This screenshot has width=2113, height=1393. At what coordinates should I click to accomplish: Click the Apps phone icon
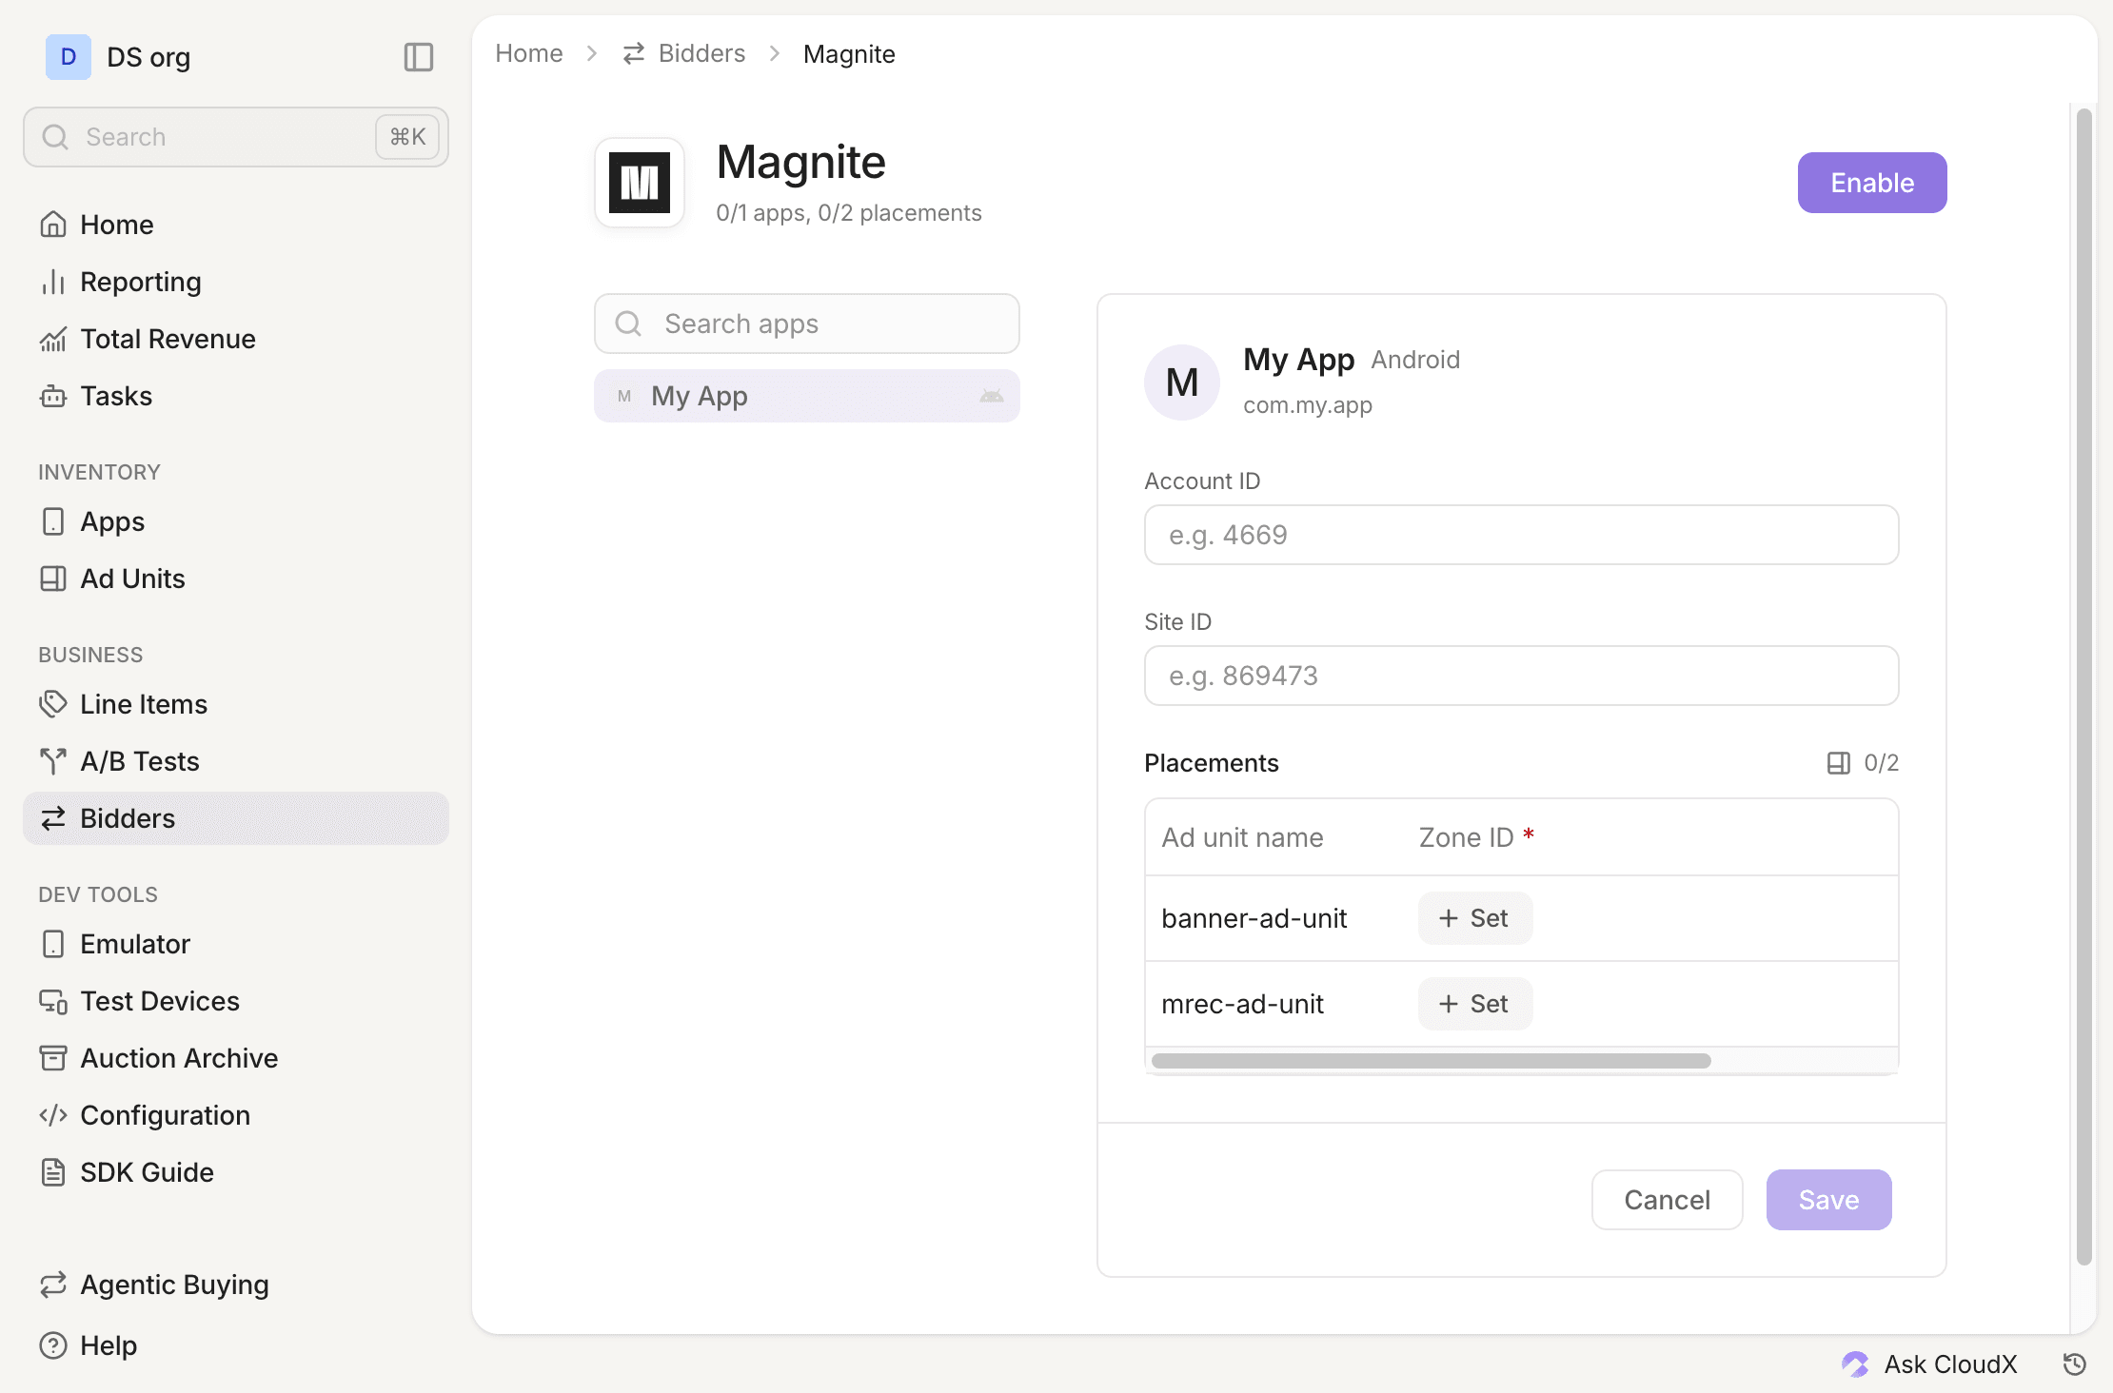coord(53,521)
